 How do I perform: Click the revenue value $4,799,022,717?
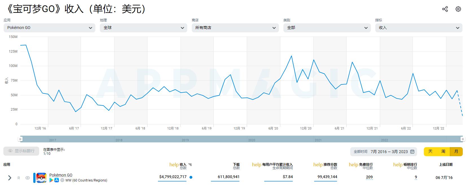coord(173,177)
